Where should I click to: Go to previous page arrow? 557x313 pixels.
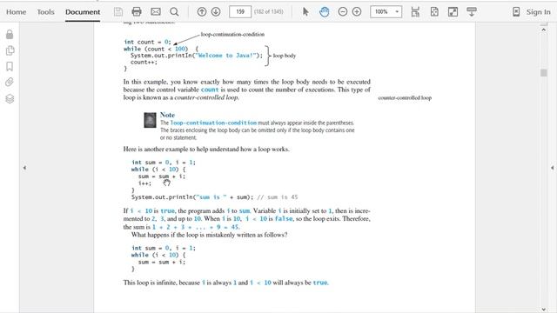coord(202,11)
